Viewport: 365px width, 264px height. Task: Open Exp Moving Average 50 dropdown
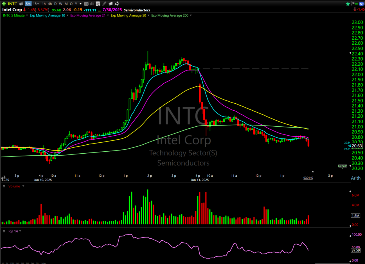148,15
